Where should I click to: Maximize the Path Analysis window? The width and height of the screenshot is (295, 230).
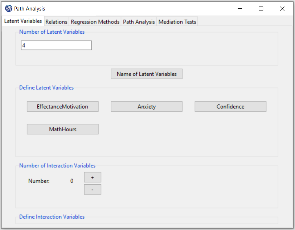(x=261, y=9)
